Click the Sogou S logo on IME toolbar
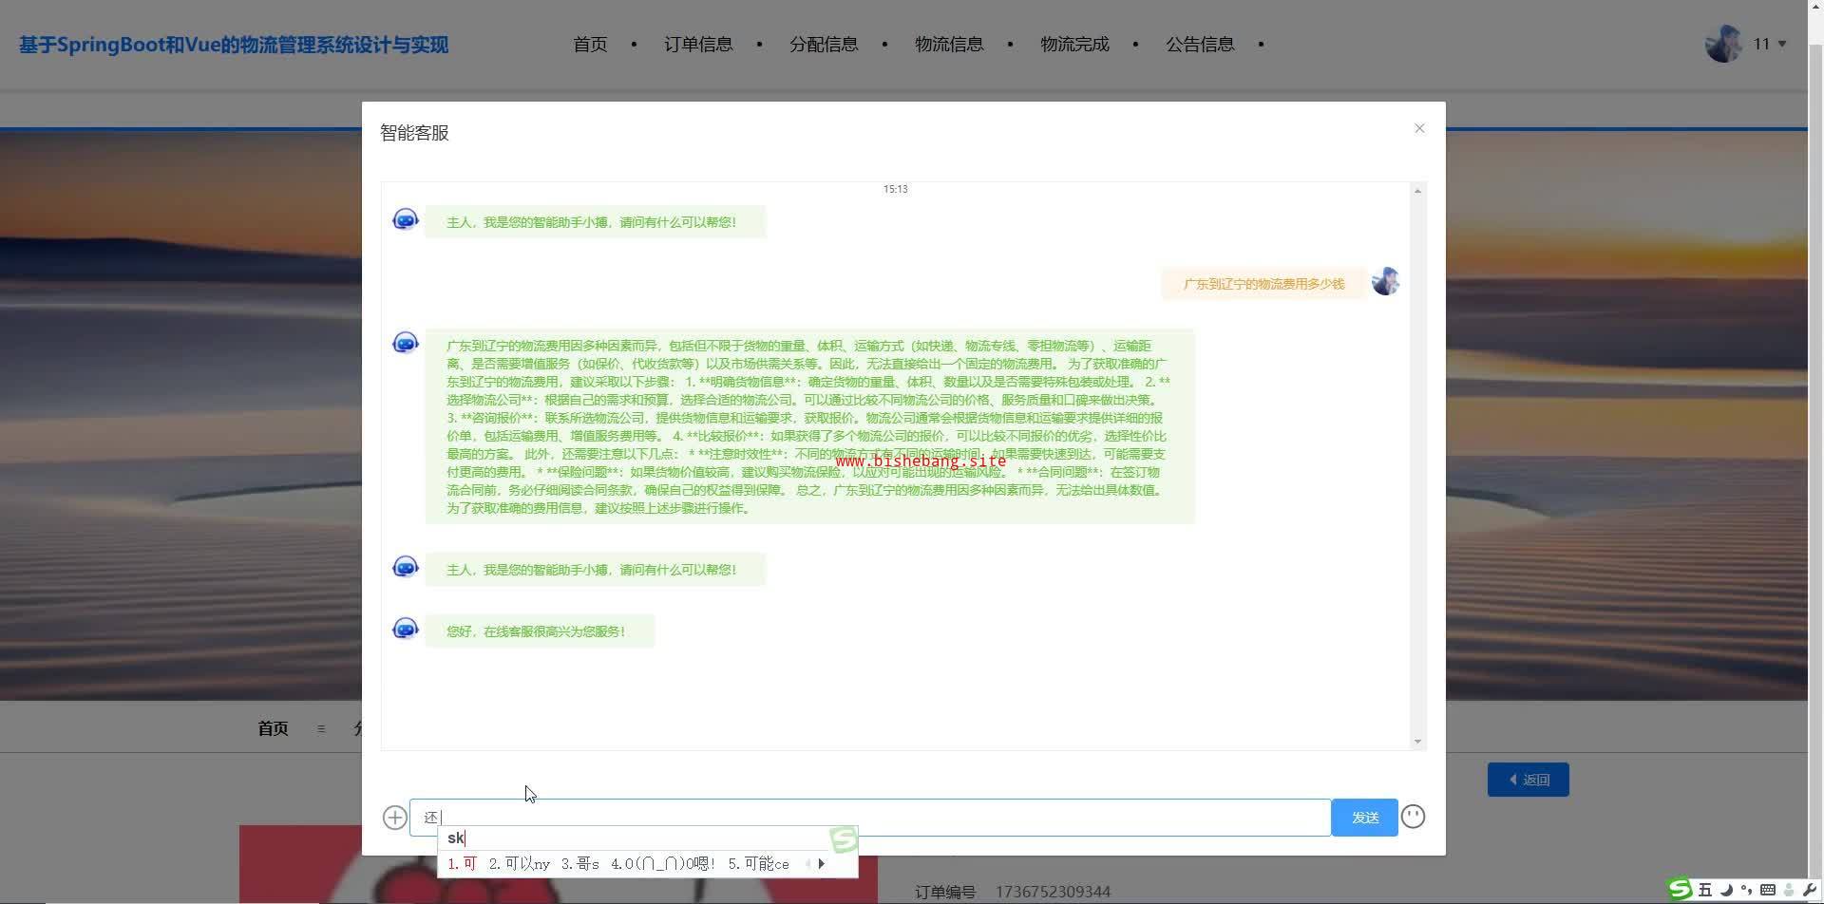 tap(1681, 889)
